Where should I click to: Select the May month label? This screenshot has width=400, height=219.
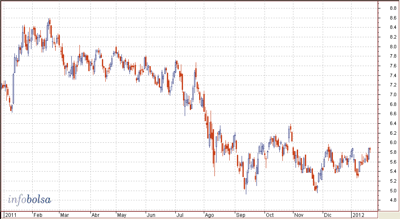[122, 215]
